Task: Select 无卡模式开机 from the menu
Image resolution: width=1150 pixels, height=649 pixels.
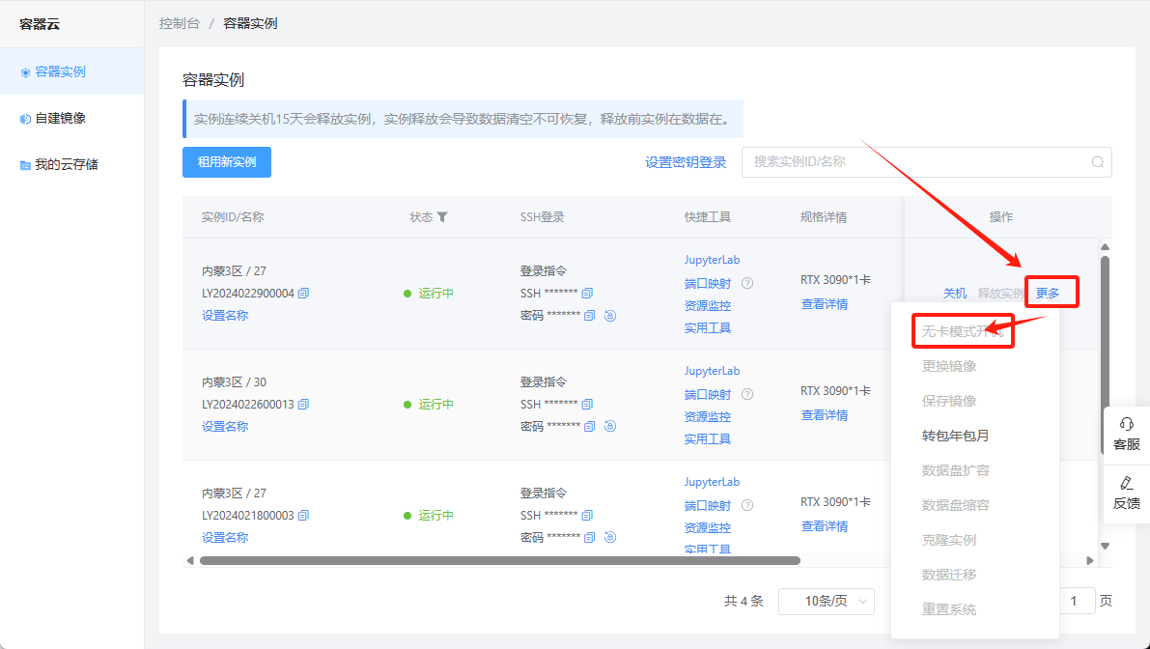Action: tap(963, 331)
